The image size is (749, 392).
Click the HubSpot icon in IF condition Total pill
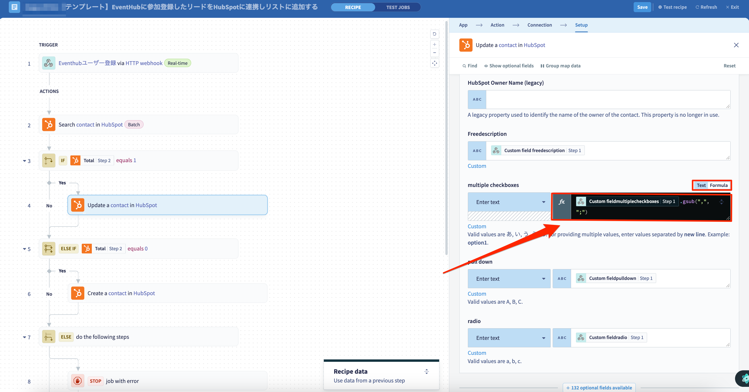pos(75,161)
